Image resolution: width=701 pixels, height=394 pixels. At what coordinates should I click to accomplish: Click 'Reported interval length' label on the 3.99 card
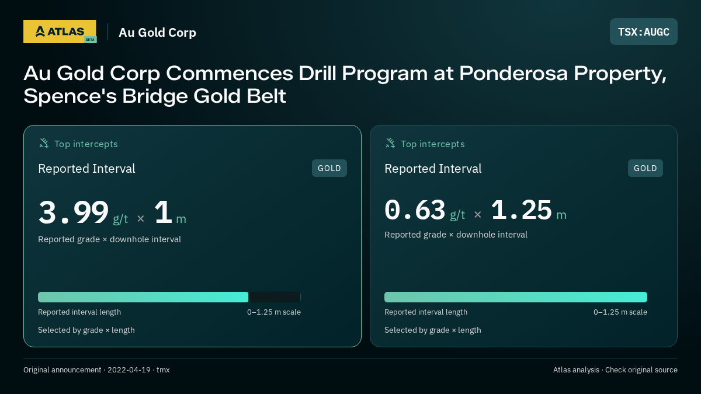click(x=79, y=312)
